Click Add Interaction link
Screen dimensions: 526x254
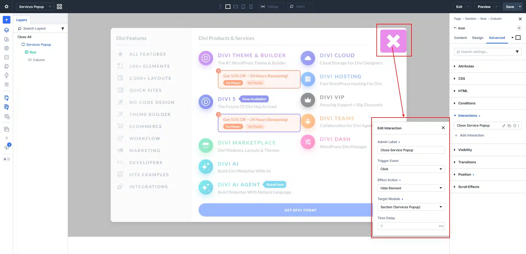click(x=469, y=135)
